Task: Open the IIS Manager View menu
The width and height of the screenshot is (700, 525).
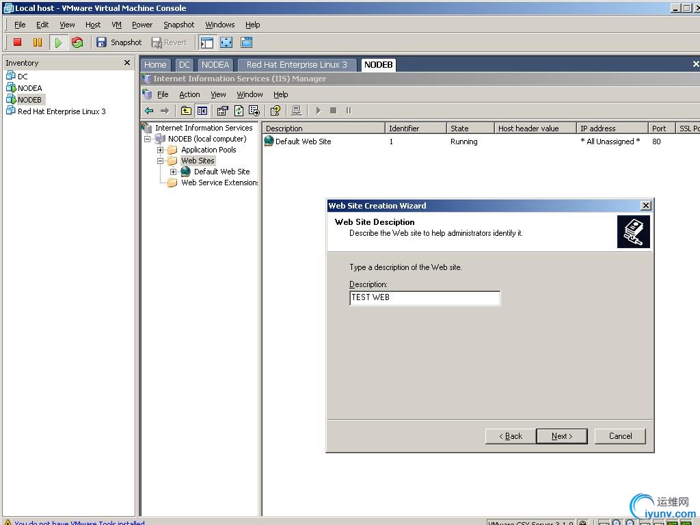Action: tap(218, 94)
